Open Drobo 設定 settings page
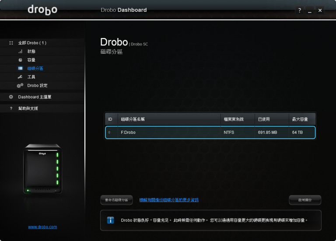This screenshot has height=241, width=336. 37,85
